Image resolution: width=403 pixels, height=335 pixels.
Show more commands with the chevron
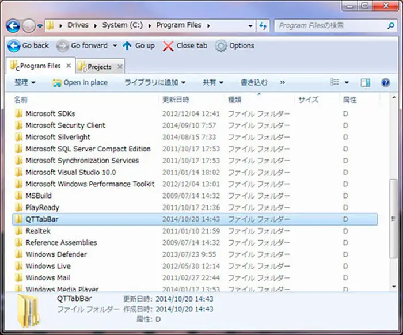pyautogui.click(x=283, y=82)
